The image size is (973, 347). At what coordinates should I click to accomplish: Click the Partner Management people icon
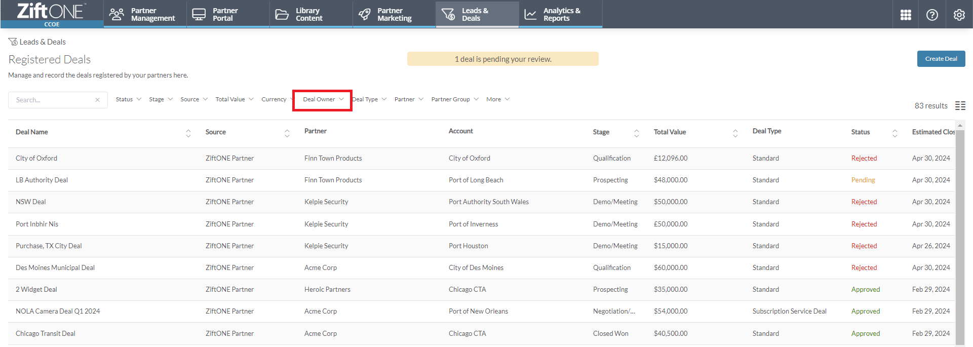coord(117,14)
